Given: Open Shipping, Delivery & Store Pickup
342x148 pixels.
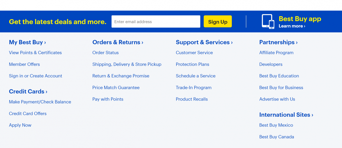Looking at the screenshot, I should [x=127, y=64].
